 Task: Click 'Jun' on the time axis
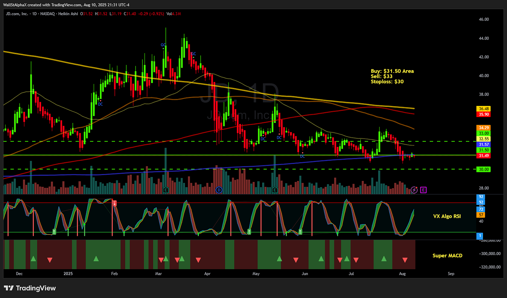pos(305,274)
